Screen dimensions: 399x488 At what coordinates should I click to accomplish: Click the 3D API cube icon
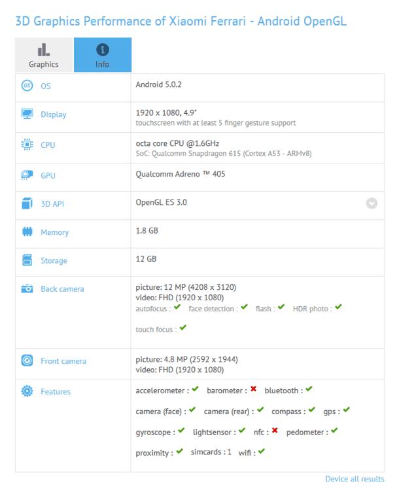tap(27, 203)
